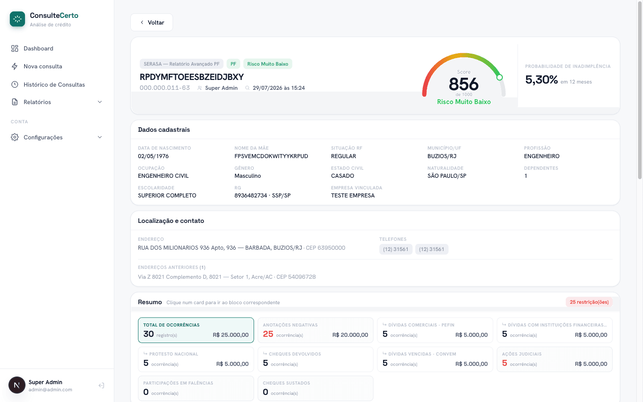The width and height of the screenshot is (643, 402).
Task: Click the ConsulteCerto logo icon
Action: 17,19
